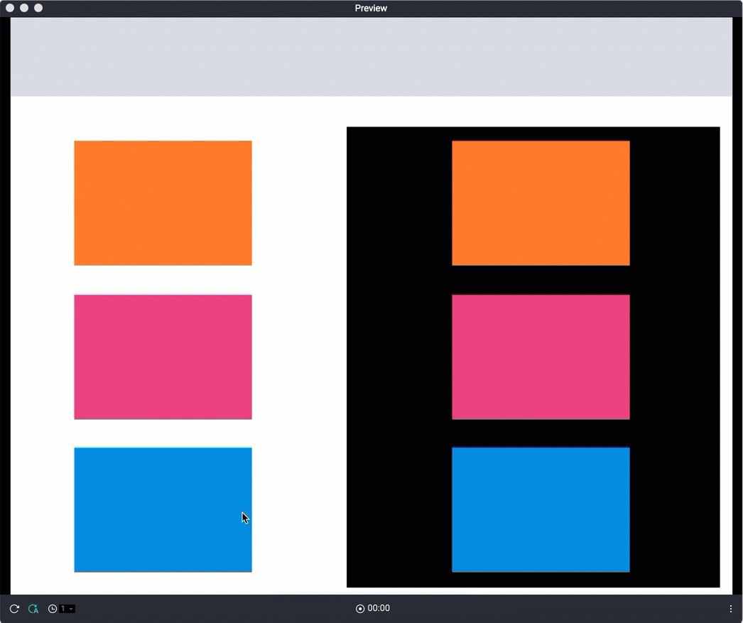
Task: Click the orange rectangle on white background
Action: click(x=163, y=202)
